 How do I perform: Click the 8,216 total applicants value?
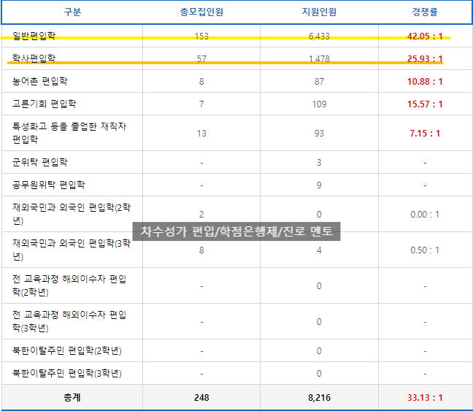[x=319, y=398]
